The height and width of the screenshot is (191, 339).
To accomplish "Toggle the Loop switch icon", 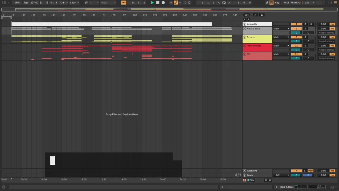I will coord(224,3).
